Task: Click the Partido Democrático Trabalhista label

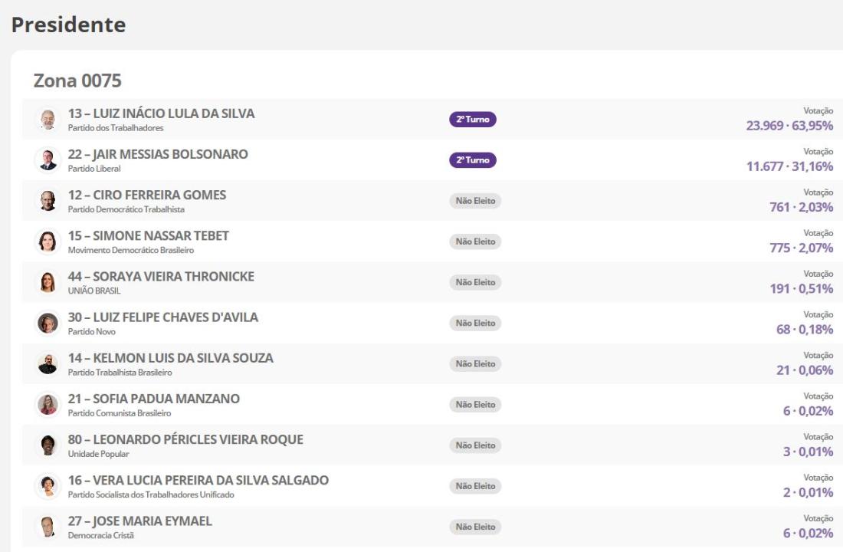Action: [126, 210]
